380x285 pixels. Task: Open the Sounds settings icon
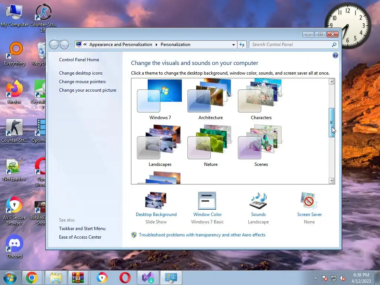(258, 201)
